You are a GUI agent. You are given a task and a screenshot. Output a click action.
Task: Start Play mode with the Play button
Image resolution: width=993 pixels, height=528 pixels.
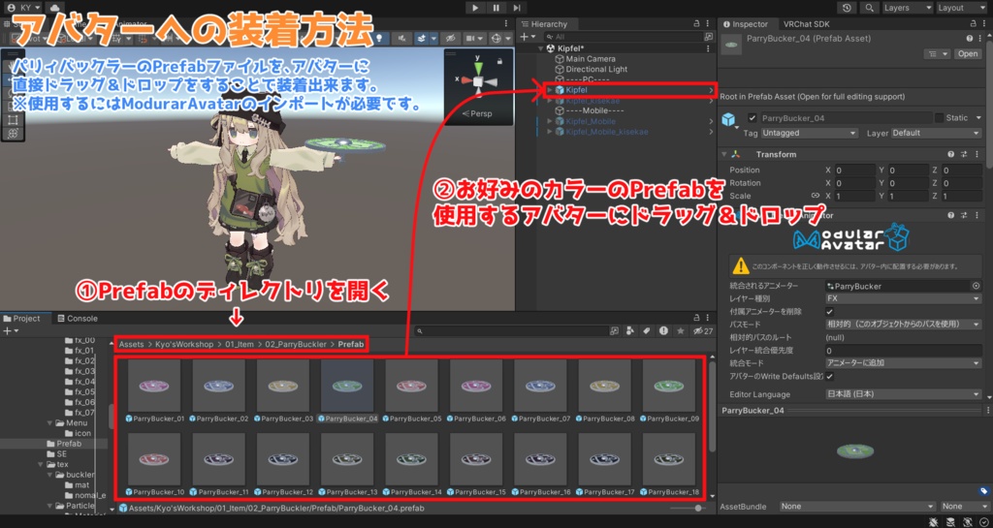pos(475,8)
